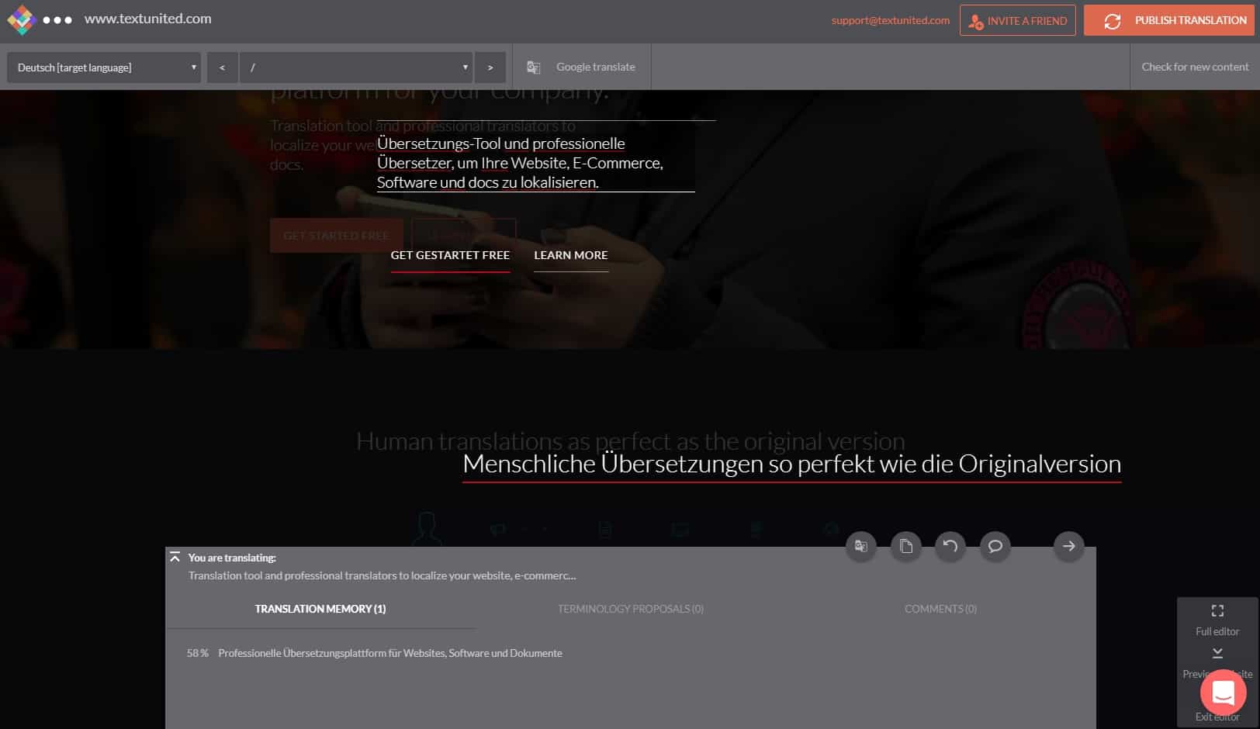Viewport: 1260px width, 729px height.
Task: Select the Menschliche Übersetzungen heading segment
Action: (791, 464)
